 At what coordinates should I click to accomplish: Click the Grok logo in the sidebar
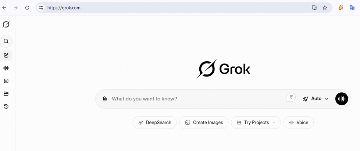click(6, 25)
